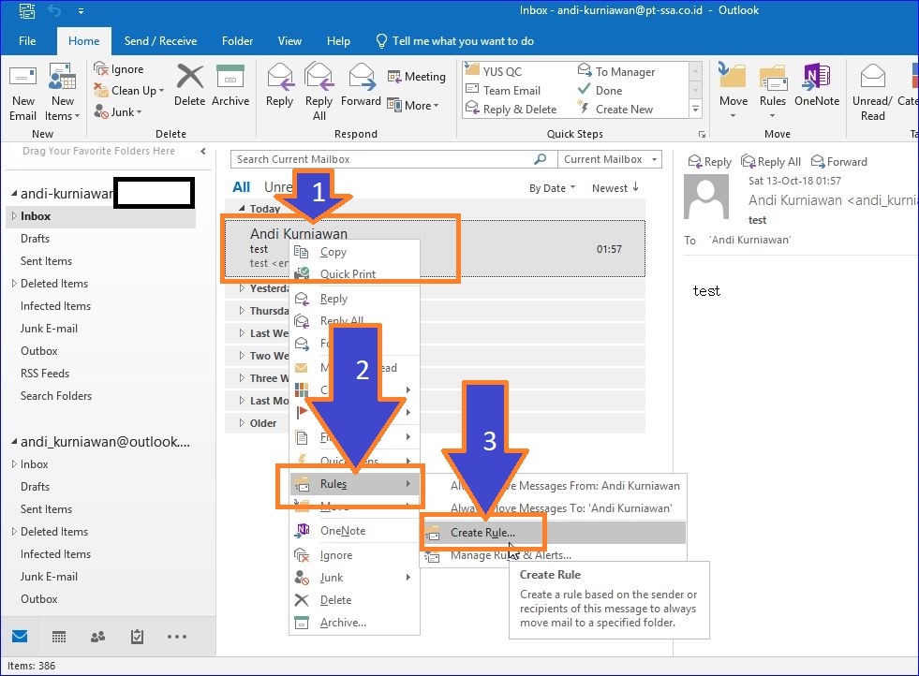Open Clean Up dropdown
Screen dimensions: 919x676
(129, 90)
